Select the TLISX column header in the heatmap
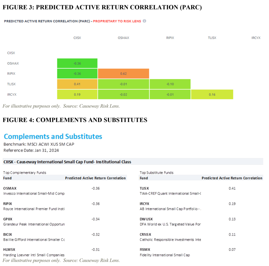Viewport: 269px width, 266px height. [x=212, y=38]
